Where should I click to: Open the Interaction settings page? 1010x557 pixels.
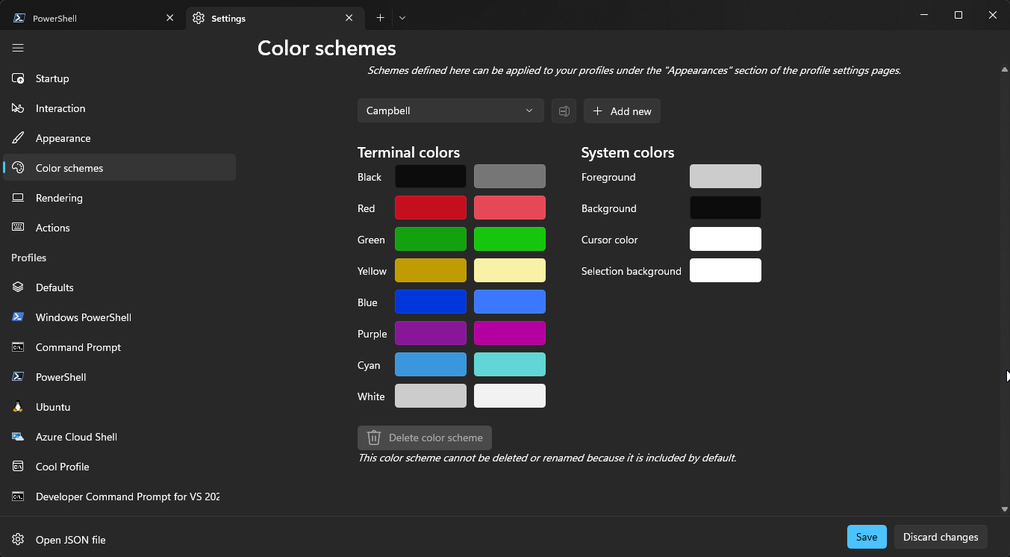pos(119,108)
